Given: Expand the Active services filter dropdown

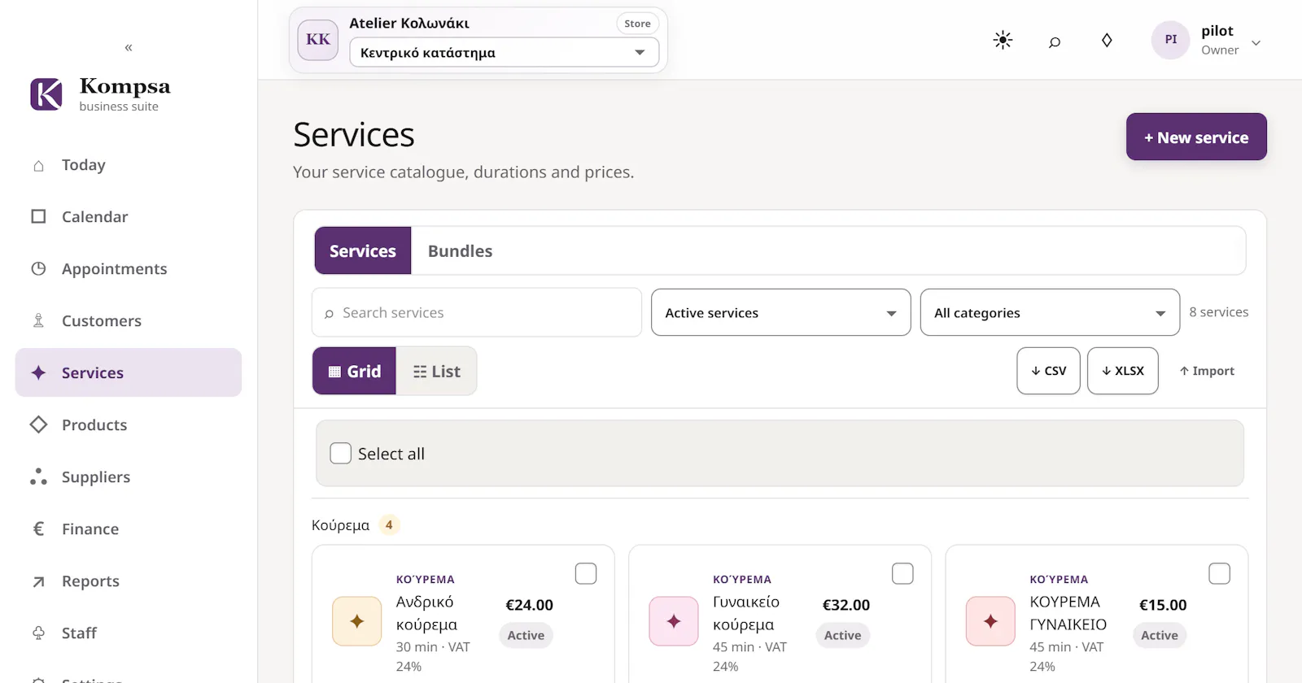Looking at the screenshot, I should (780, 312).
